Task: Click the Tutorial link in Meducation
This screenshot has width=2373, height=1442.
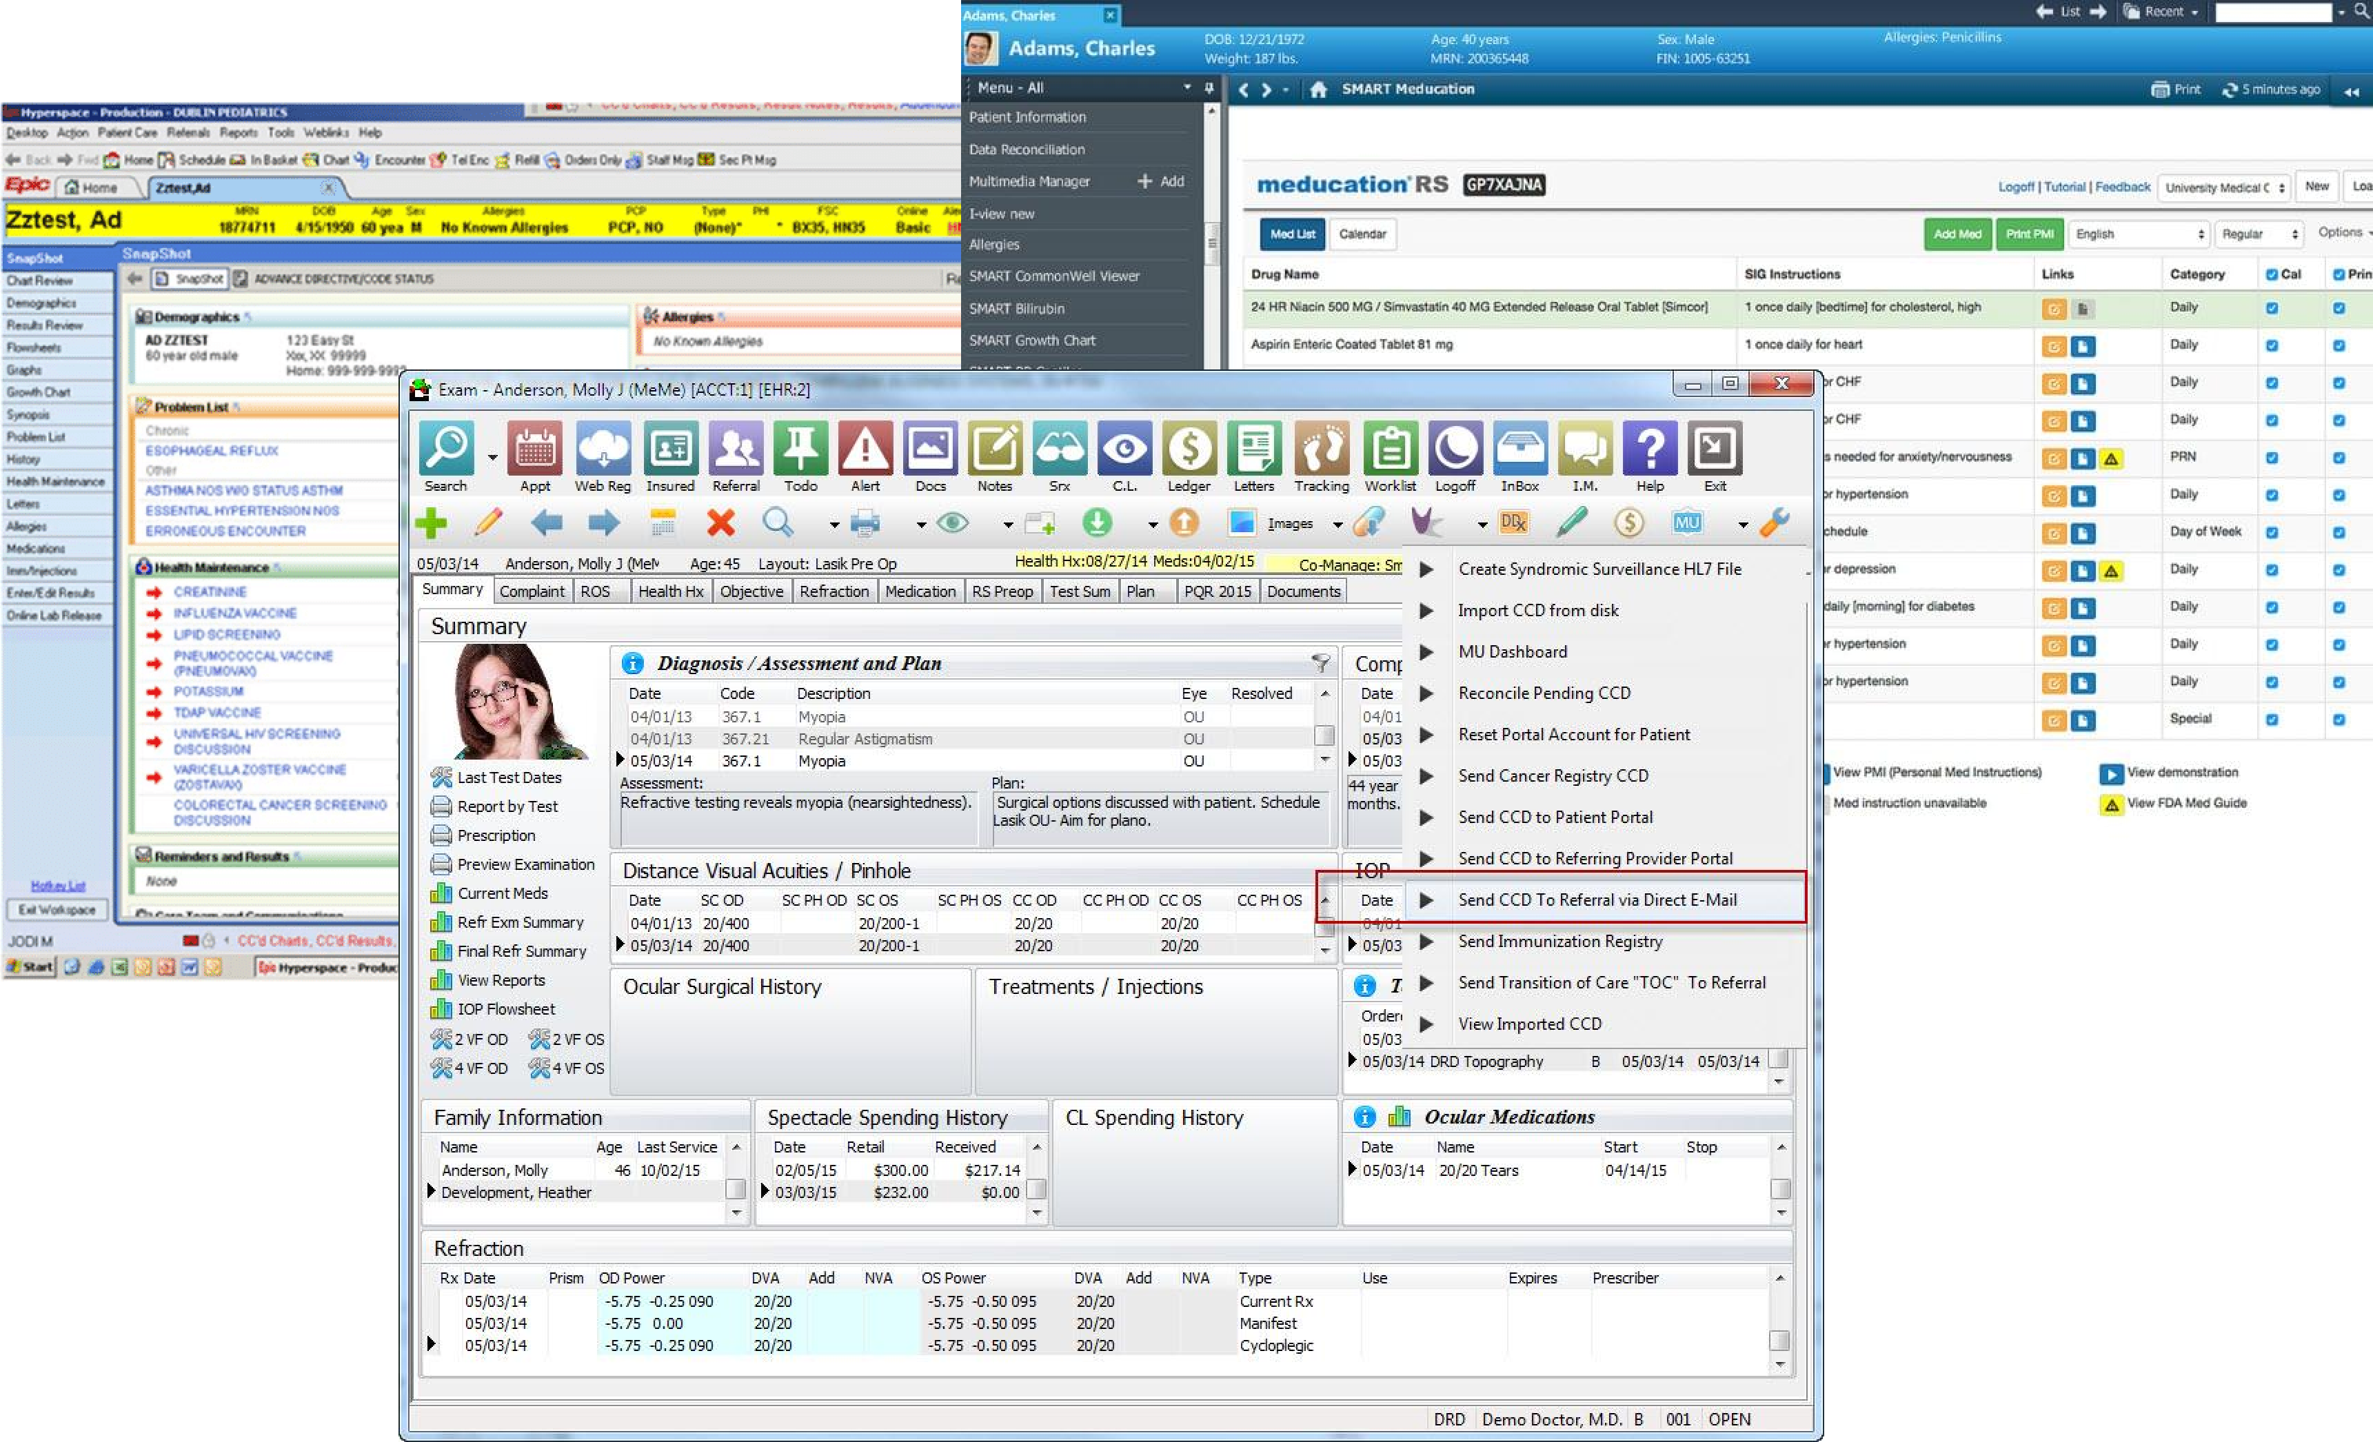Action: click(2064, 187)
